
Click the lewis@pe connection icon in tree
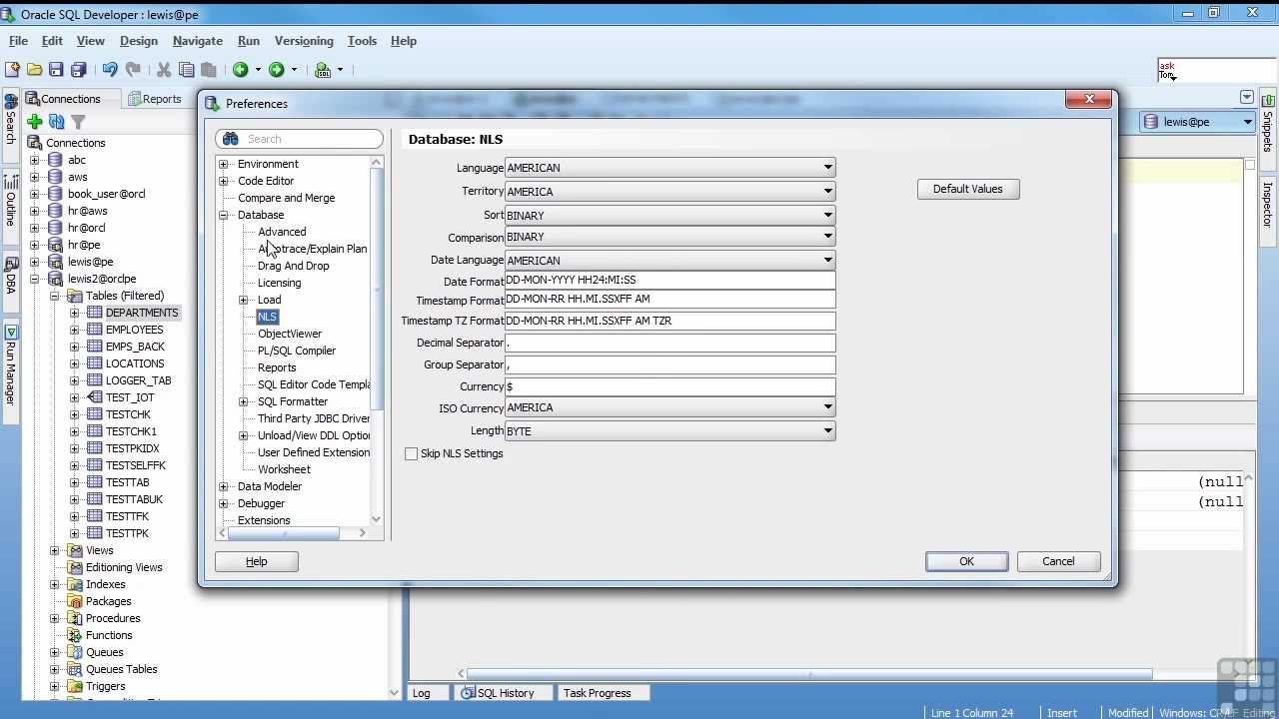point(55,262)
